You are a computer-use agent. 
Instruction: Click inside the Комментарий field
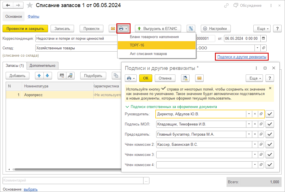pyautogui.click(x=73, y=180)
